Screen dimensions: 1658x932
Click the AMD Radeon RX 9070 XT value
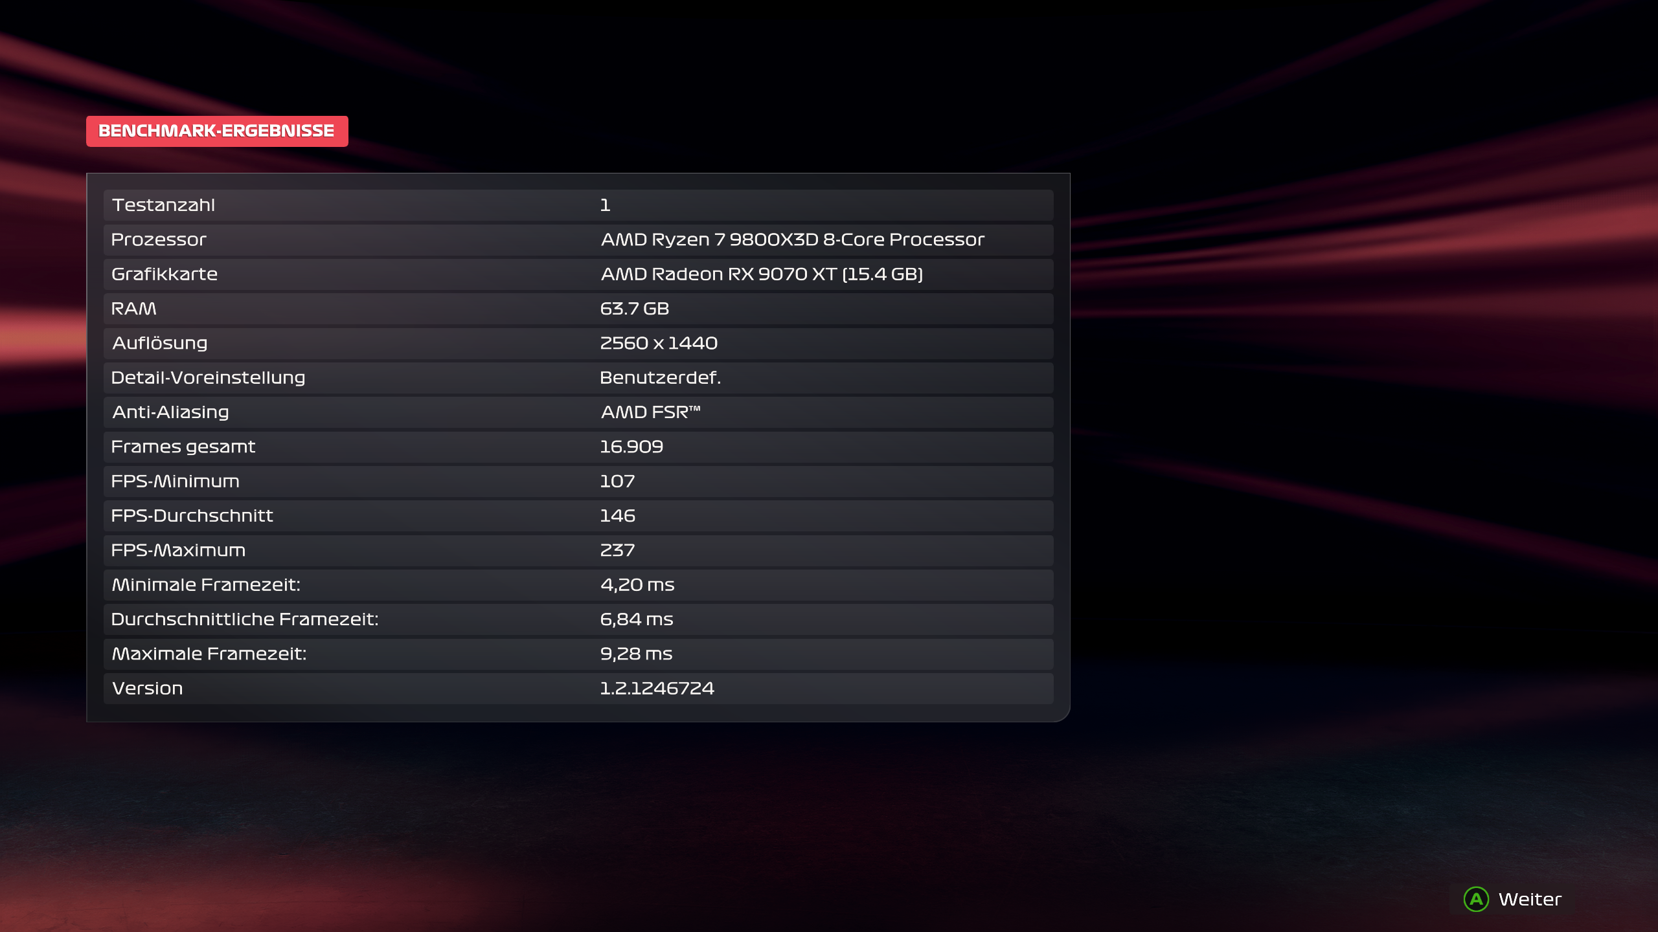[762, 274]
